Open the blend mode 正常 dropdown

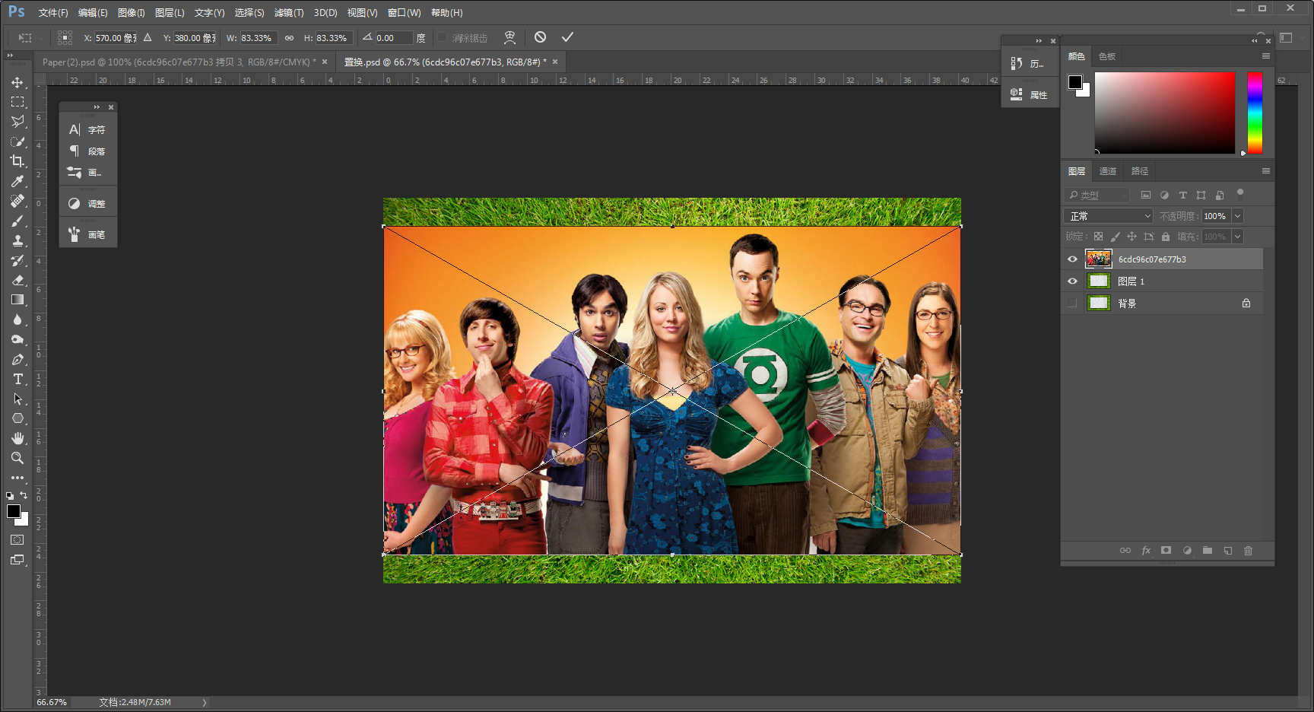pos(1109,216)
